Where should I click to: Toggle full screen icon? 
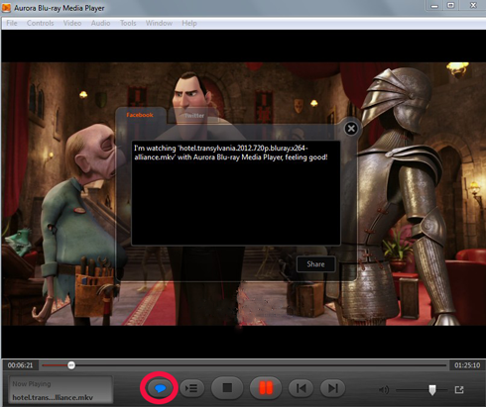point(459,390)
